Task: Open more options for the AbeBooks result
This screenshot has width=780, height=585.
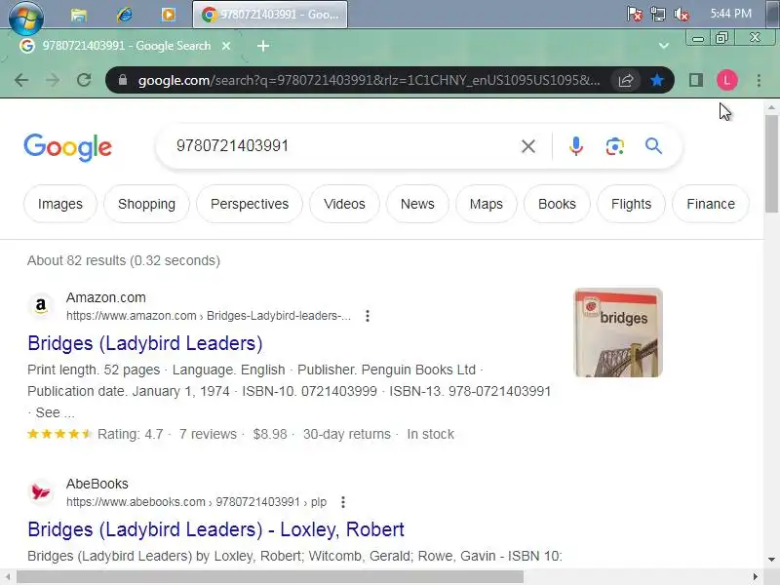Action: [x=343, y=502]
